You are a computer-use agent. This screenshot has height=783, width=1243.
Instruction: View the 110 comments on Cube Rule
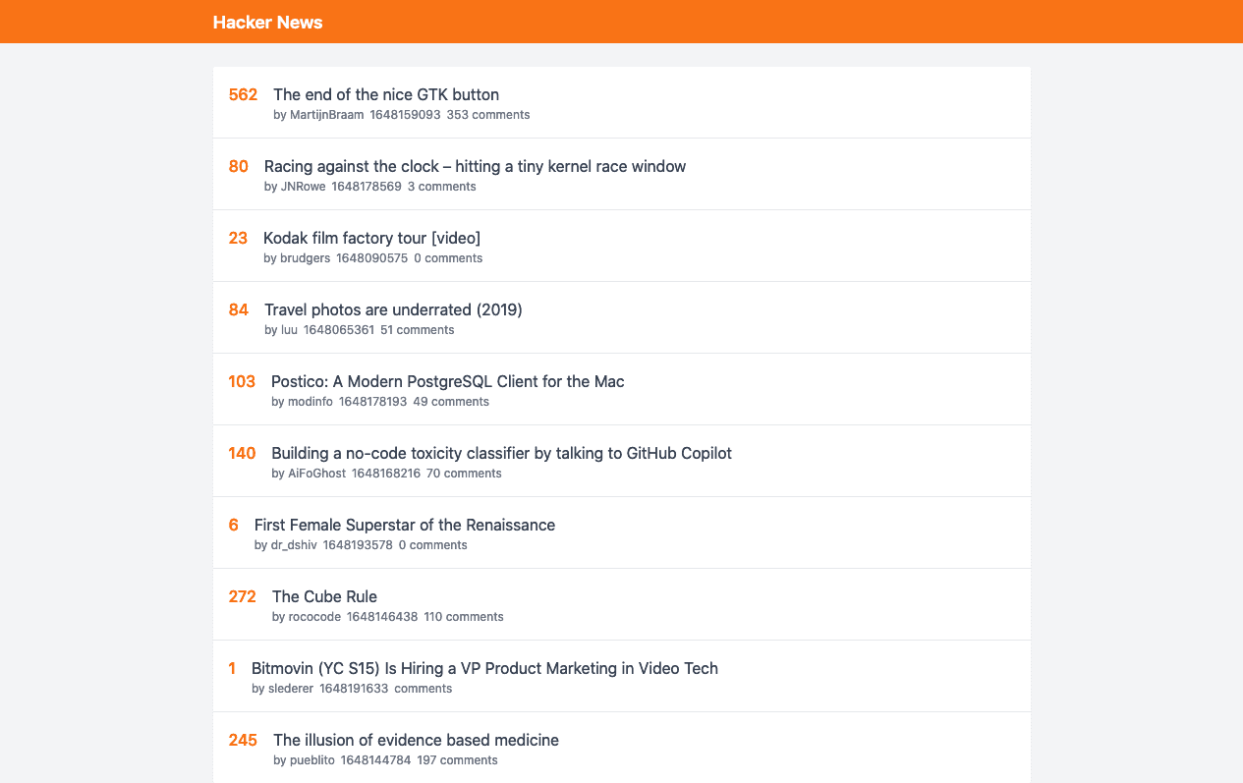(463, 617)
